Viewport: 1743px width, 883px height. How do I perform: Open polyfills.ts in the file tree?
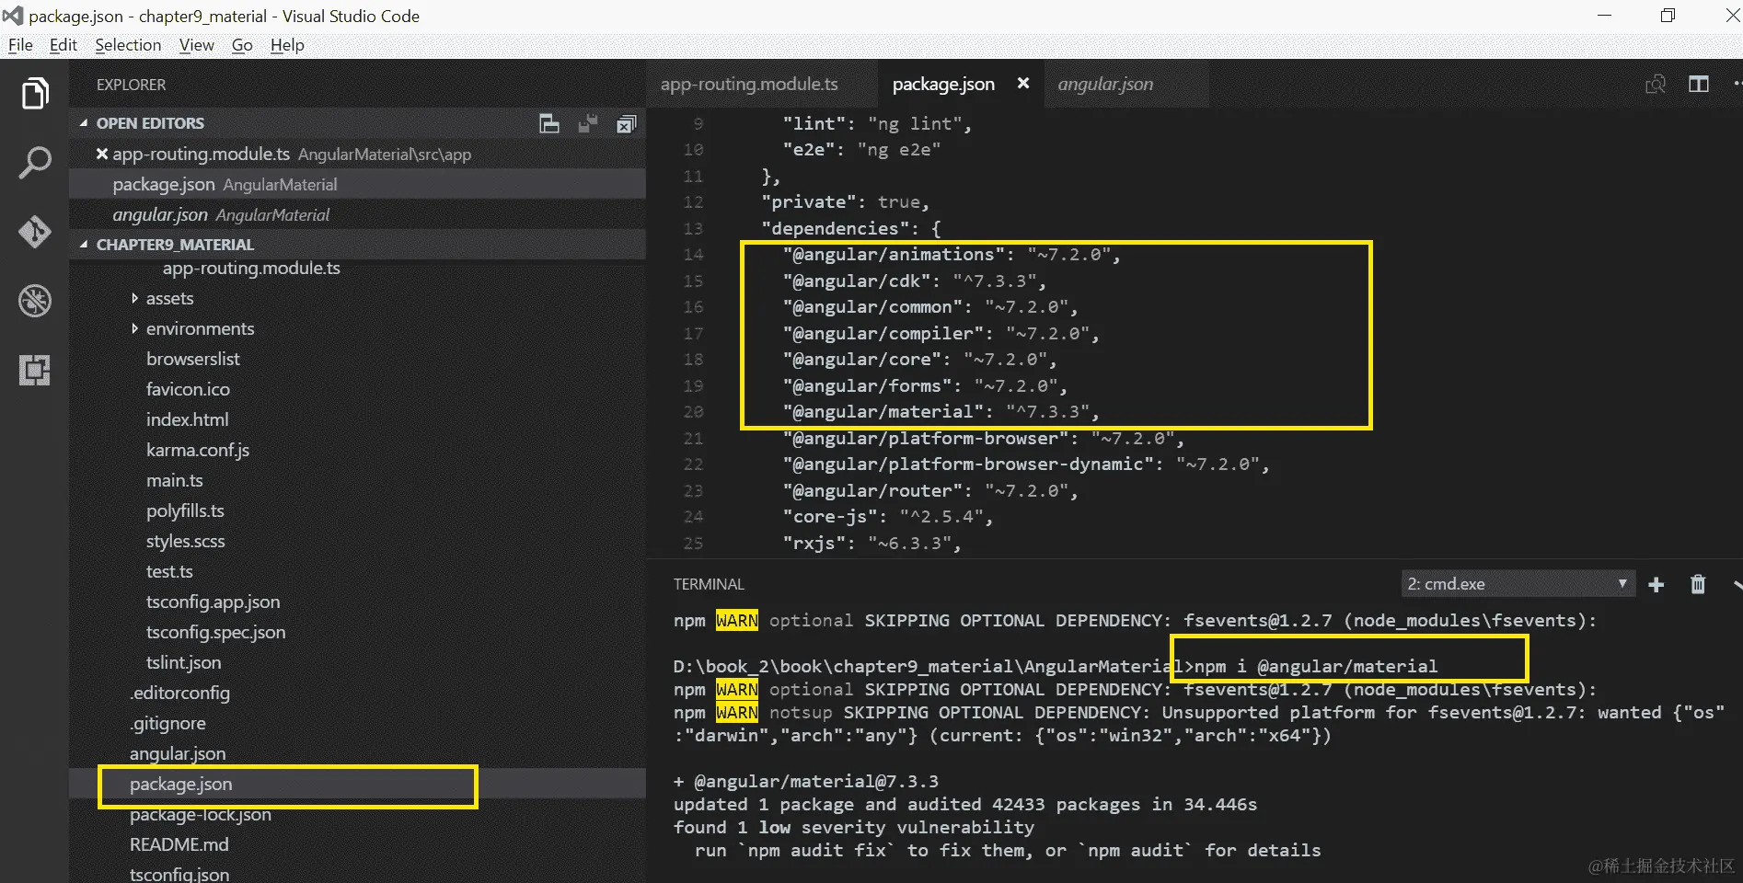tap(185, 510)
